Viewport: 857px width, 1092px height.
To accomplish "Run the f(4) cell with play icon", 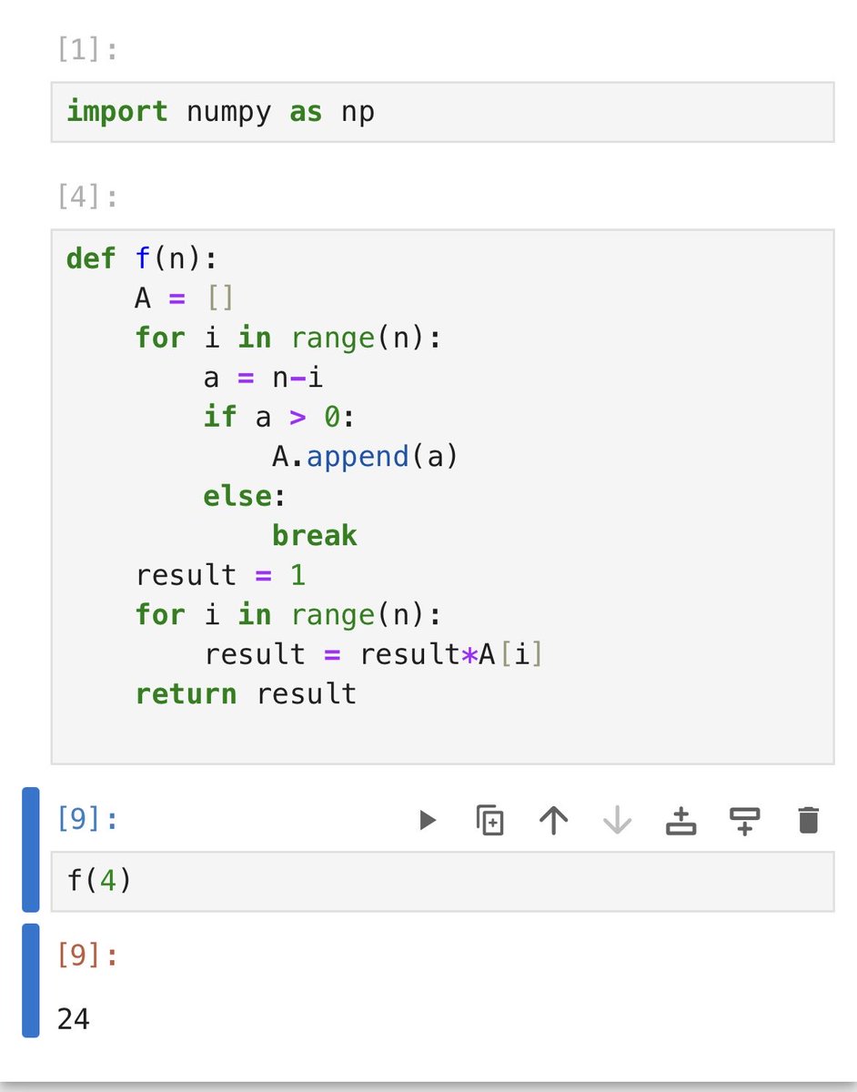I will [428, 821].
